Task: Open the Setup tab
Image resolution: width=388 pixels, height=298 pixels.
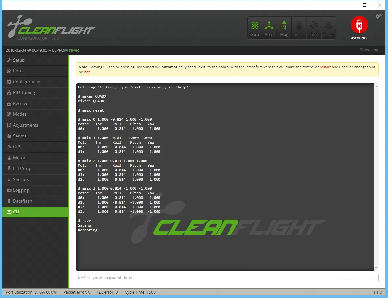Action: [x=35, y=60]
